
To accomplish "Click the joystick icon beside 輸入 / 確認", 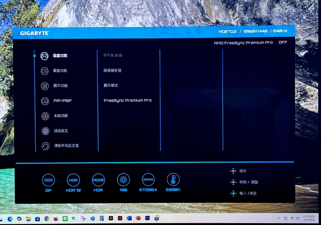I will coord(233,193).
